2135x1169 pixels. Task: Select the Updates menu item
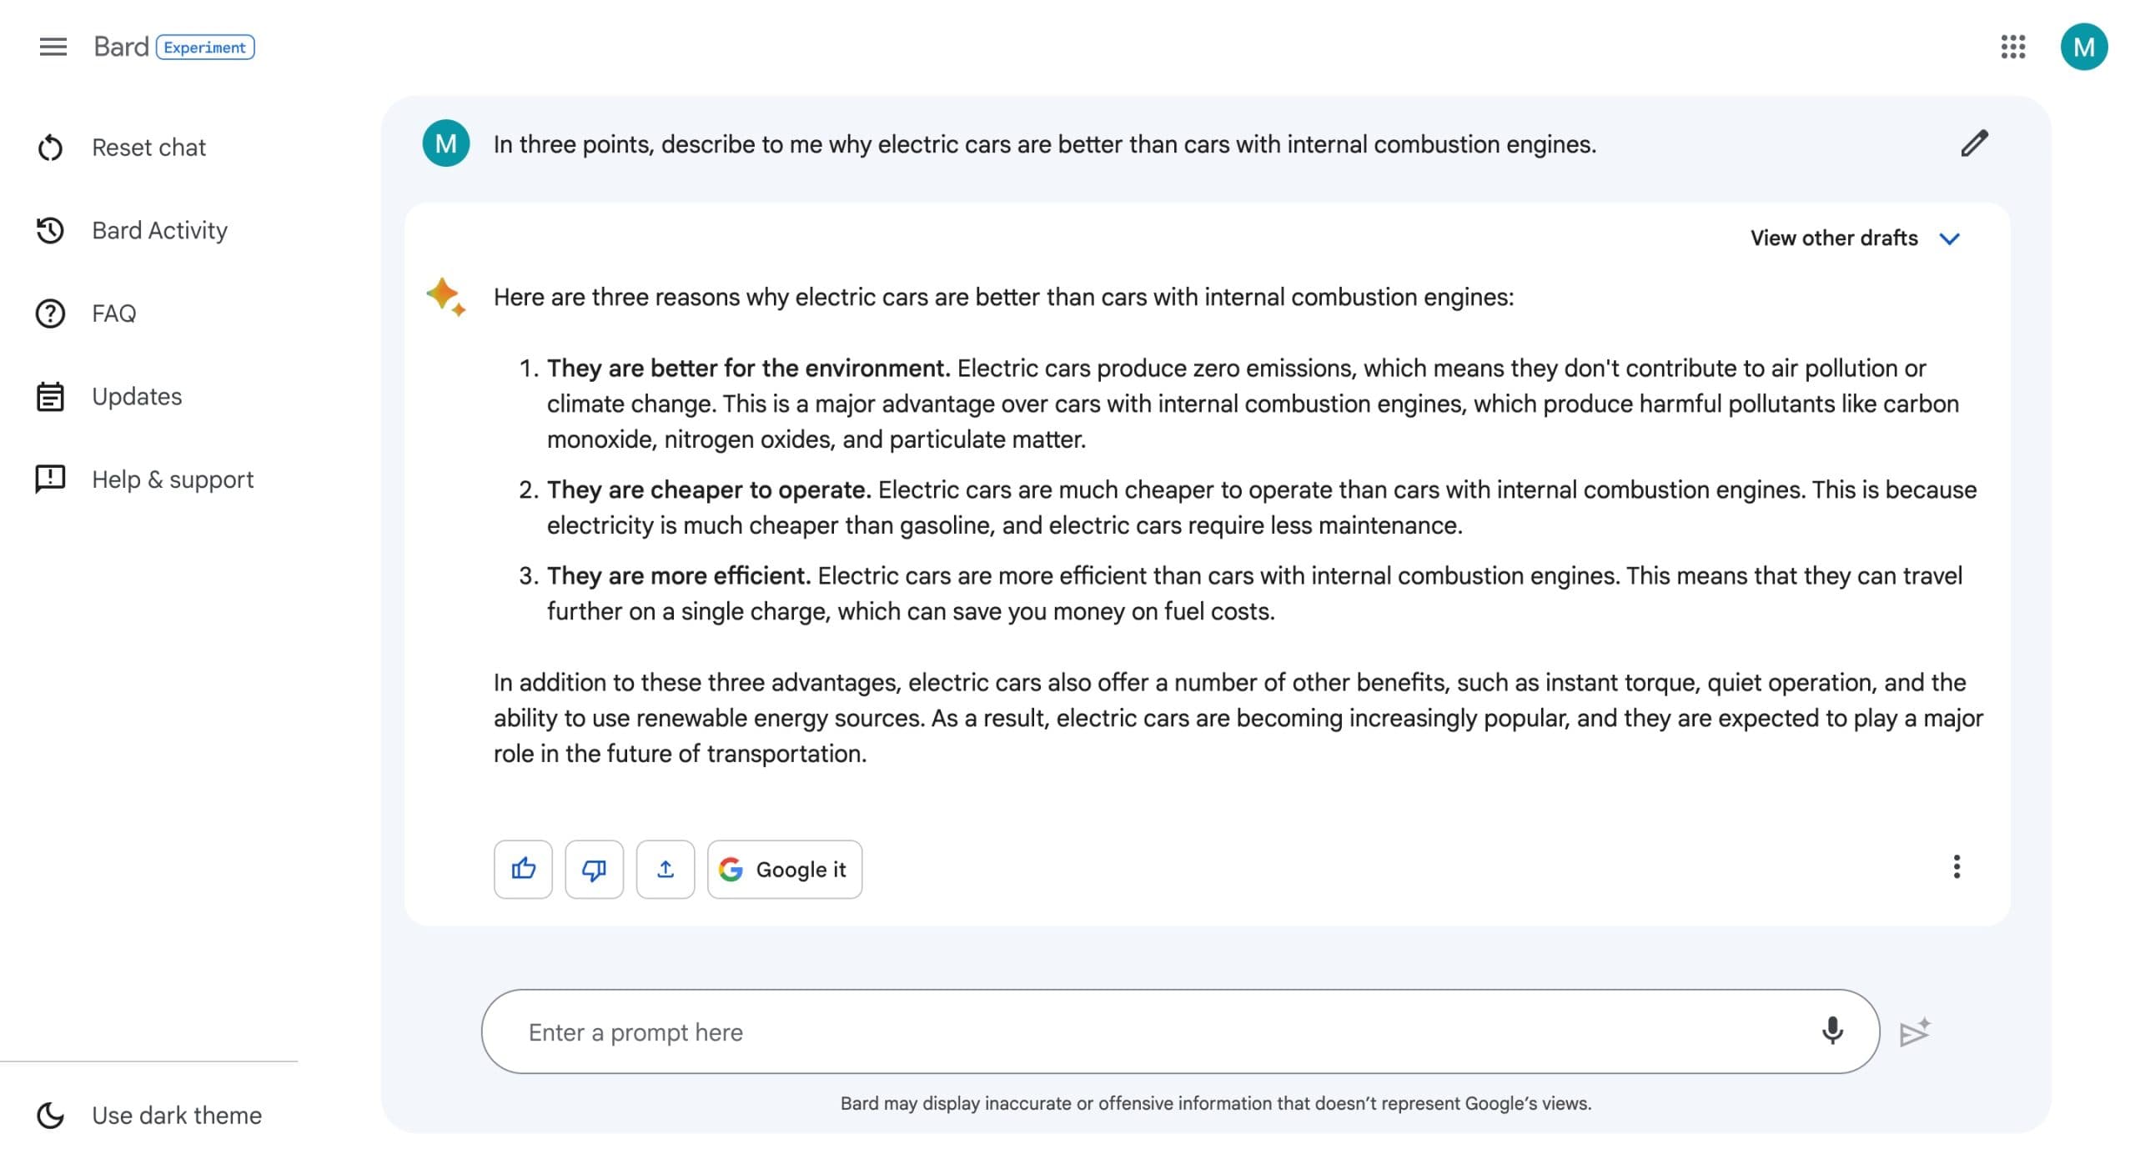[x=137, y=394]
